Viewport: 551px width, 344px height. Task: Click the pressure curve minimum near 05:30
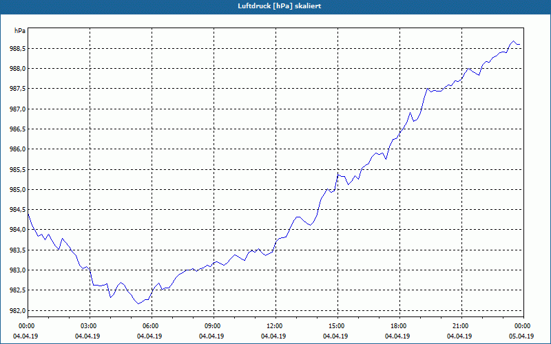point(139,303)
